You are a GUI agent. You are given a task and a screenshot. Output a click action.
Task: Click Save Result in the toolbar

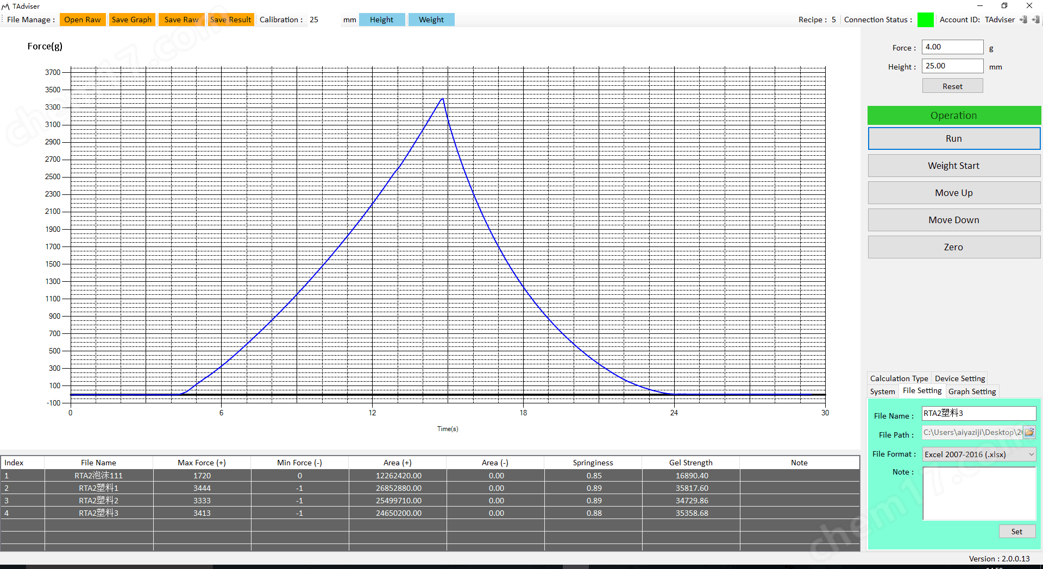[230, 20]
